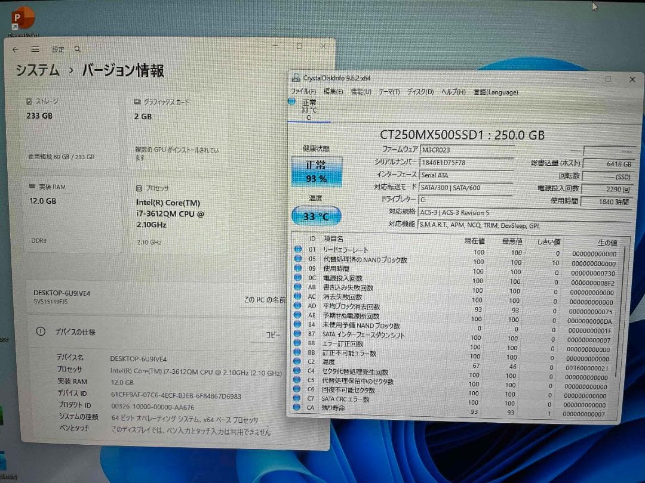This screenshot has width=645, height=483.
Task: Click the 93% health level gauge bar
Action: (316, 178)
